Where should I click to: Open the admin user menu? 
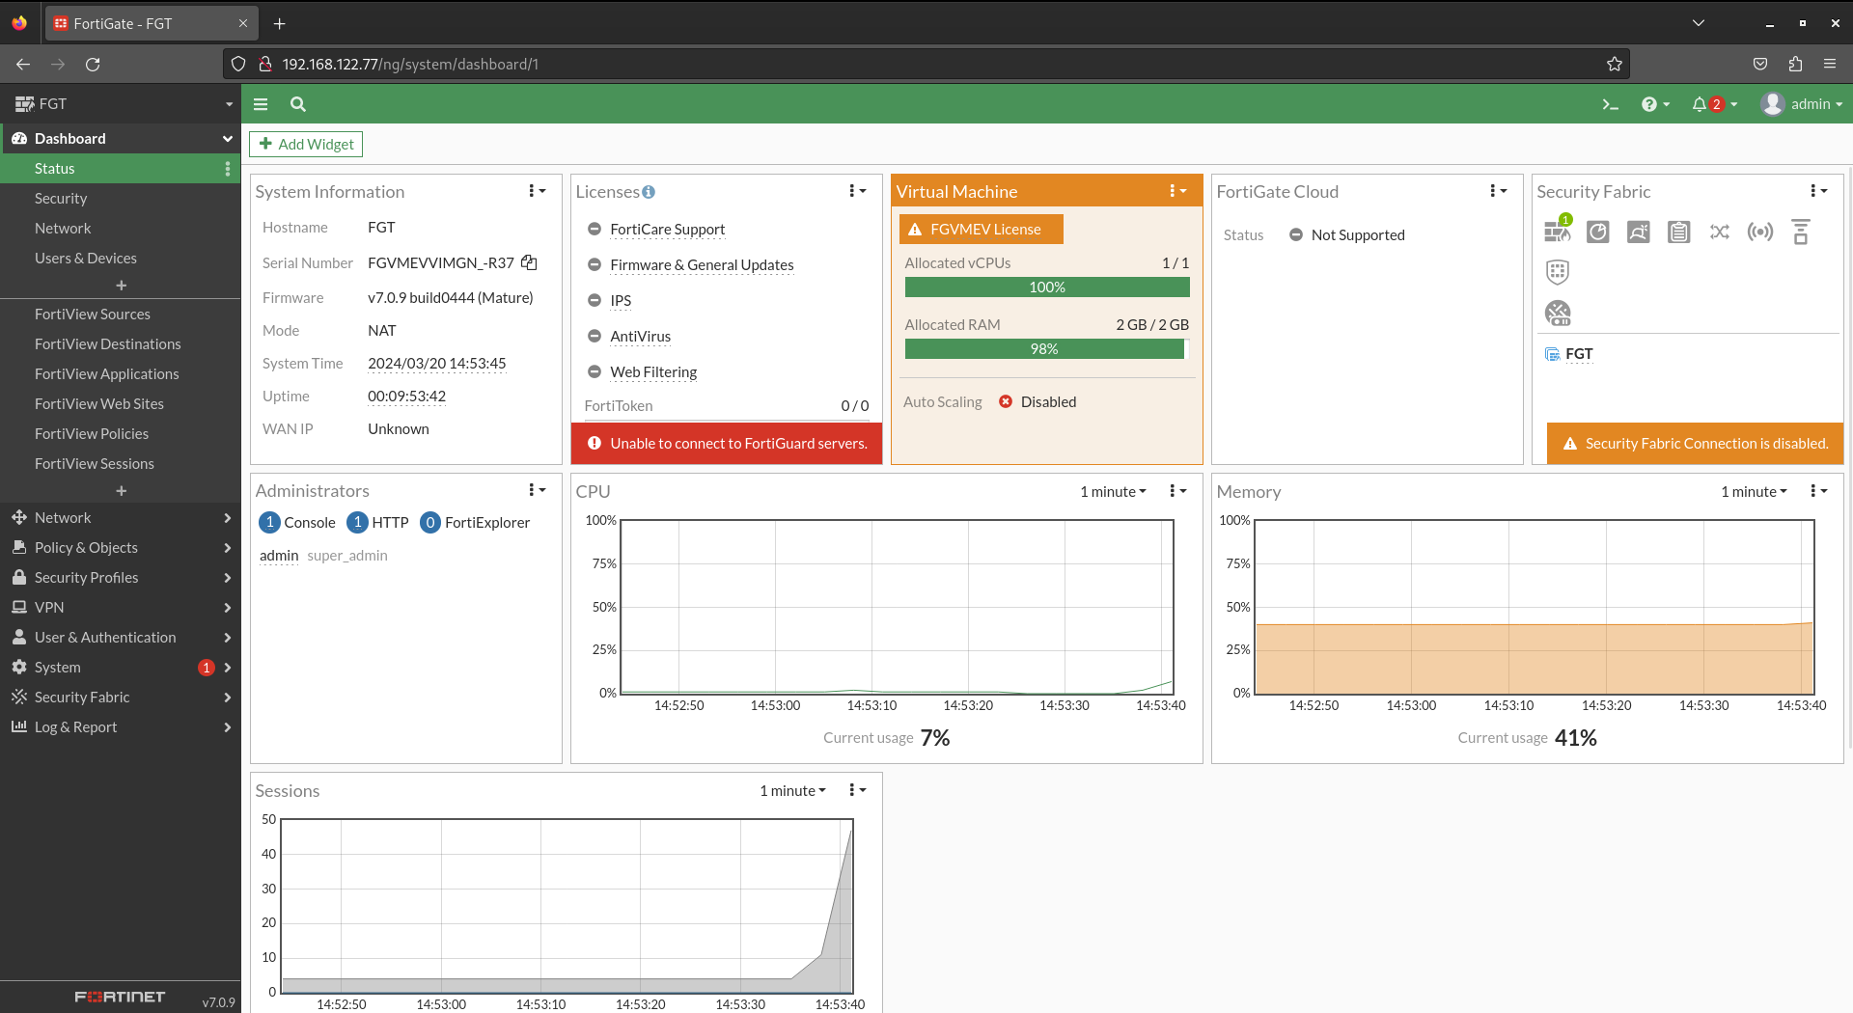click(x=1801, y=104)
